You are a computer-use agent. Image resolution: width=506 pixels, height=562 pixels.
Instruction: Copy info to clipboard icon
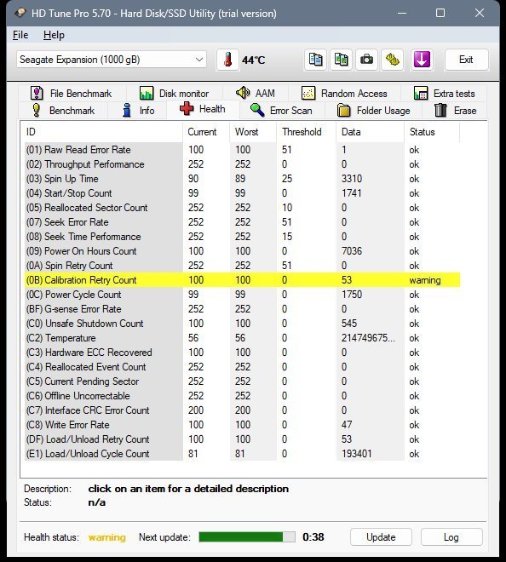click(x=315, y=60)
